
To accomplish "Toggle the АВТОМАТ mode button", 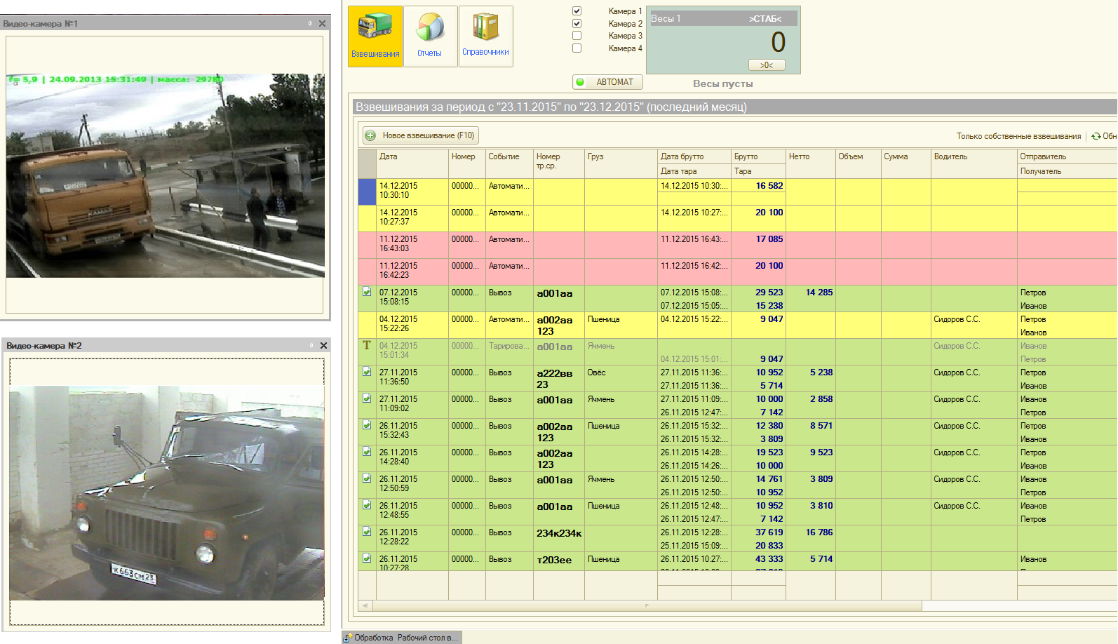I will pos(607,82).
